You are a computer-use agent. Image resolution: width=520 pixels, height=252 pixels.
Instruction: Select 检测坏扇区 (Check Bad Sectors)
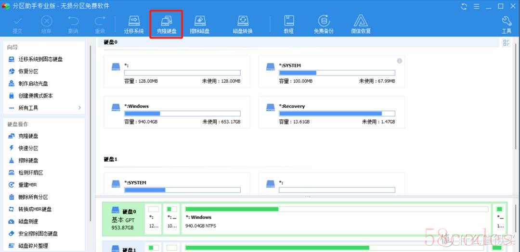tap(26, 173)
